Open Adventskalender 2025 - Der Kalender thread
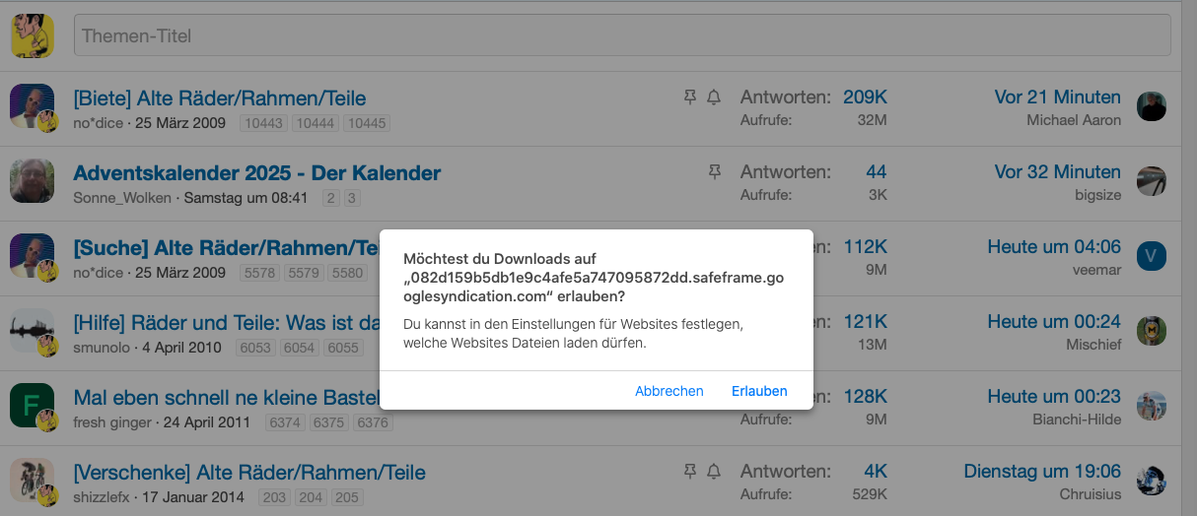This screenshot has width=1197, height=516. (x=256, y=173)
